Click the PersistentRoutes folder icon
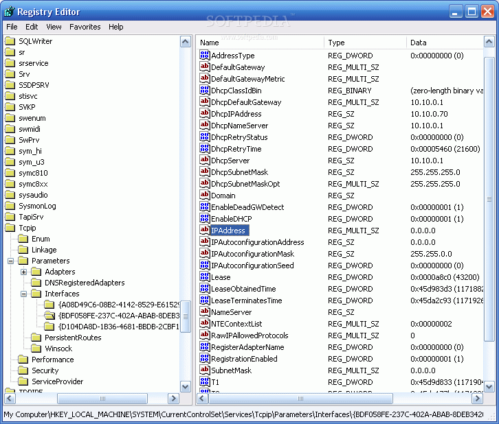499x424 pixels. pyautogui.click(x=36, y=338)
